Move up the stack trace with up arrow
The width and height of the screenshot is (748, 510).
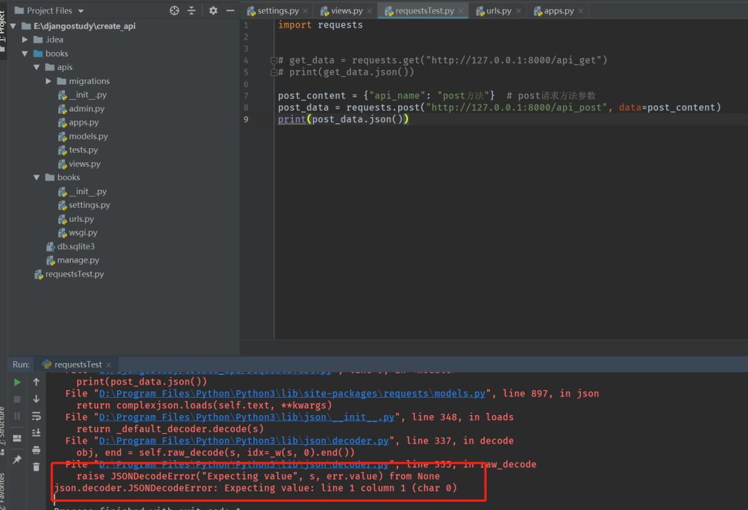pos(36,382)
